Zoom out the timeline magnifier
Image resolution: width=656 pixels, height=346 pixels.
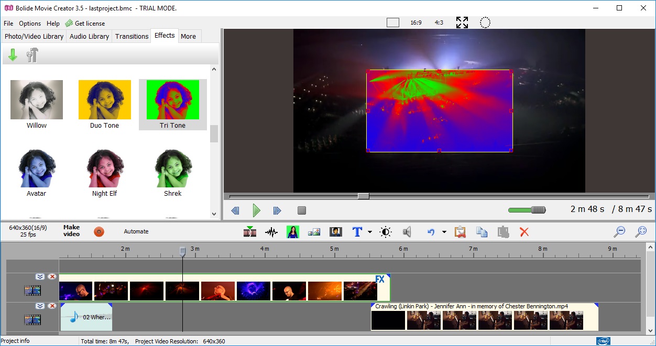(x=619, y=232)
